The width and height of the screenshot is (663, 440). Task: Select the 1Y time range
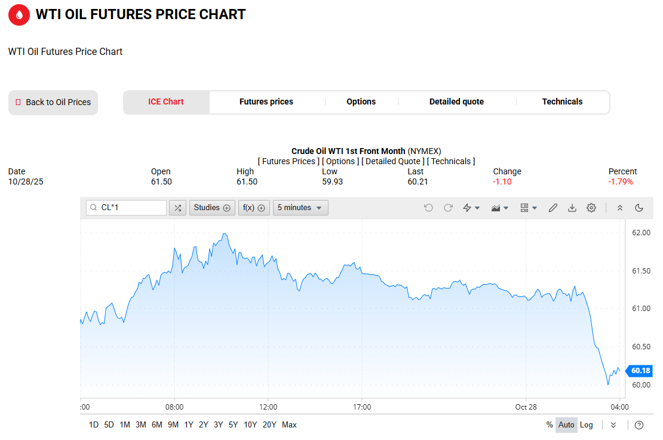[189, 425]
